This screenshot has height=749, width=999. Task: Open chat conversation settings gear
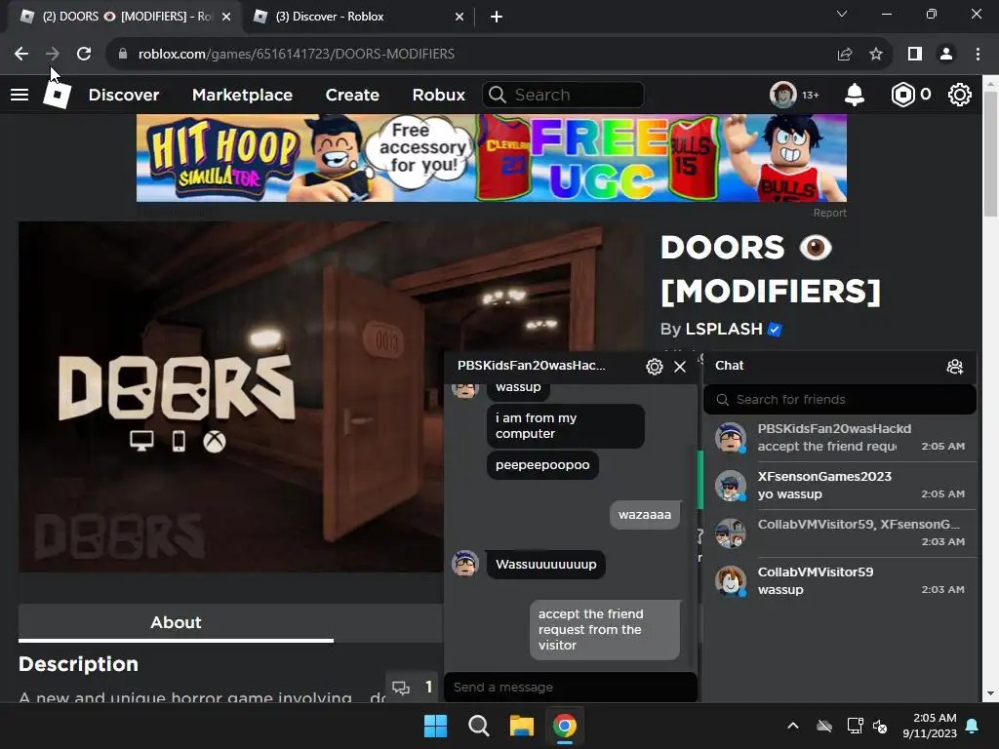(655, 367)
